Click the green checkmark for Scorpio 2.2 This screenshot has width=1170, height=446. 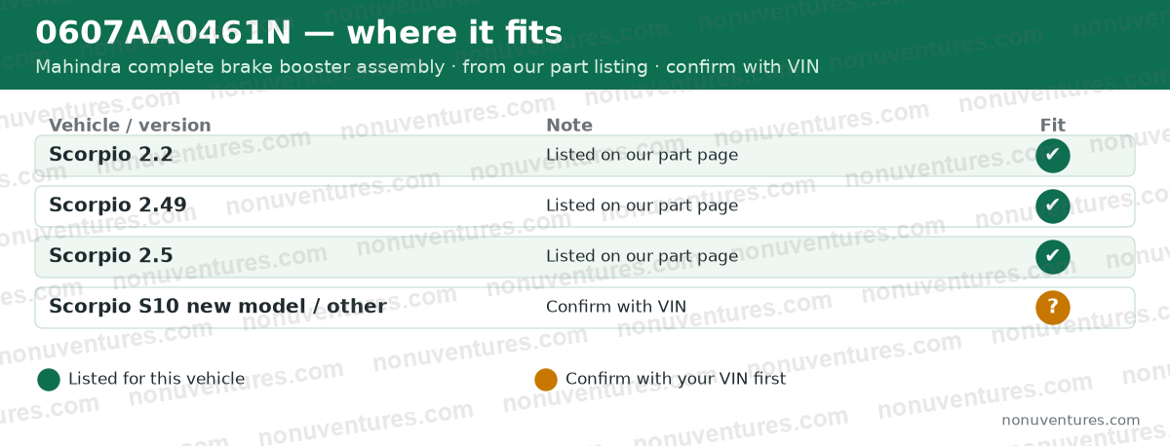tap(1053, 156)
